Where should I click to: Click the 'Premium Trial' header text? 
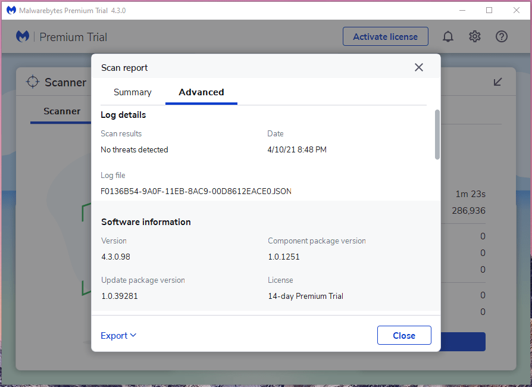(73, 37)
